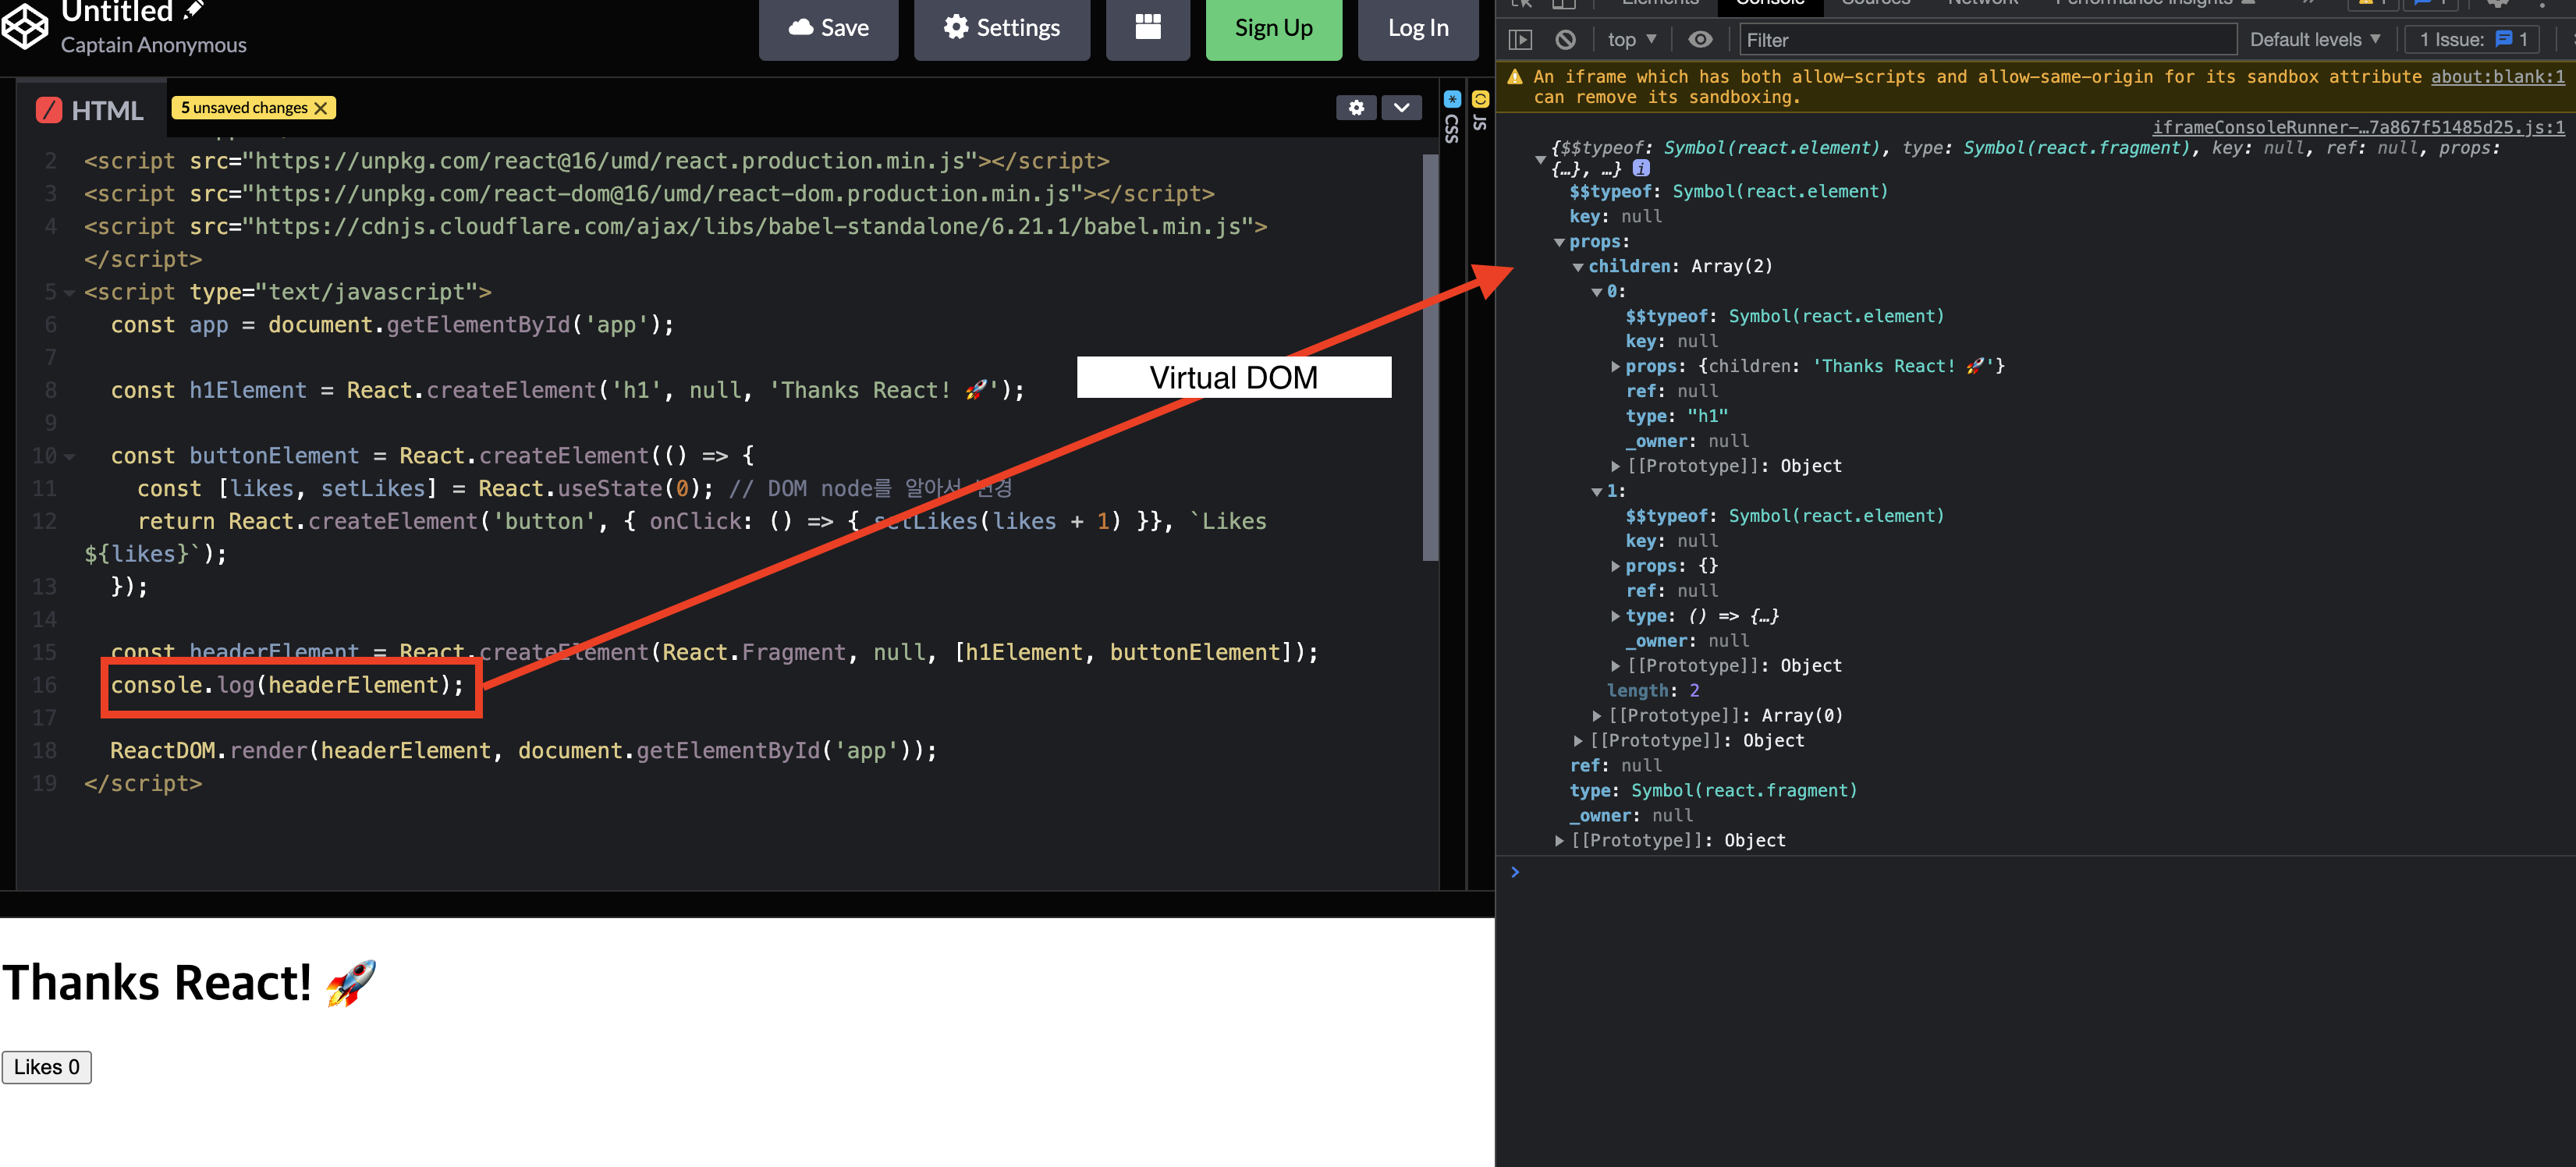Click the red HTML slash icon
The width and height of the screenshot is (2576, 1167).
tap(48, 110)
